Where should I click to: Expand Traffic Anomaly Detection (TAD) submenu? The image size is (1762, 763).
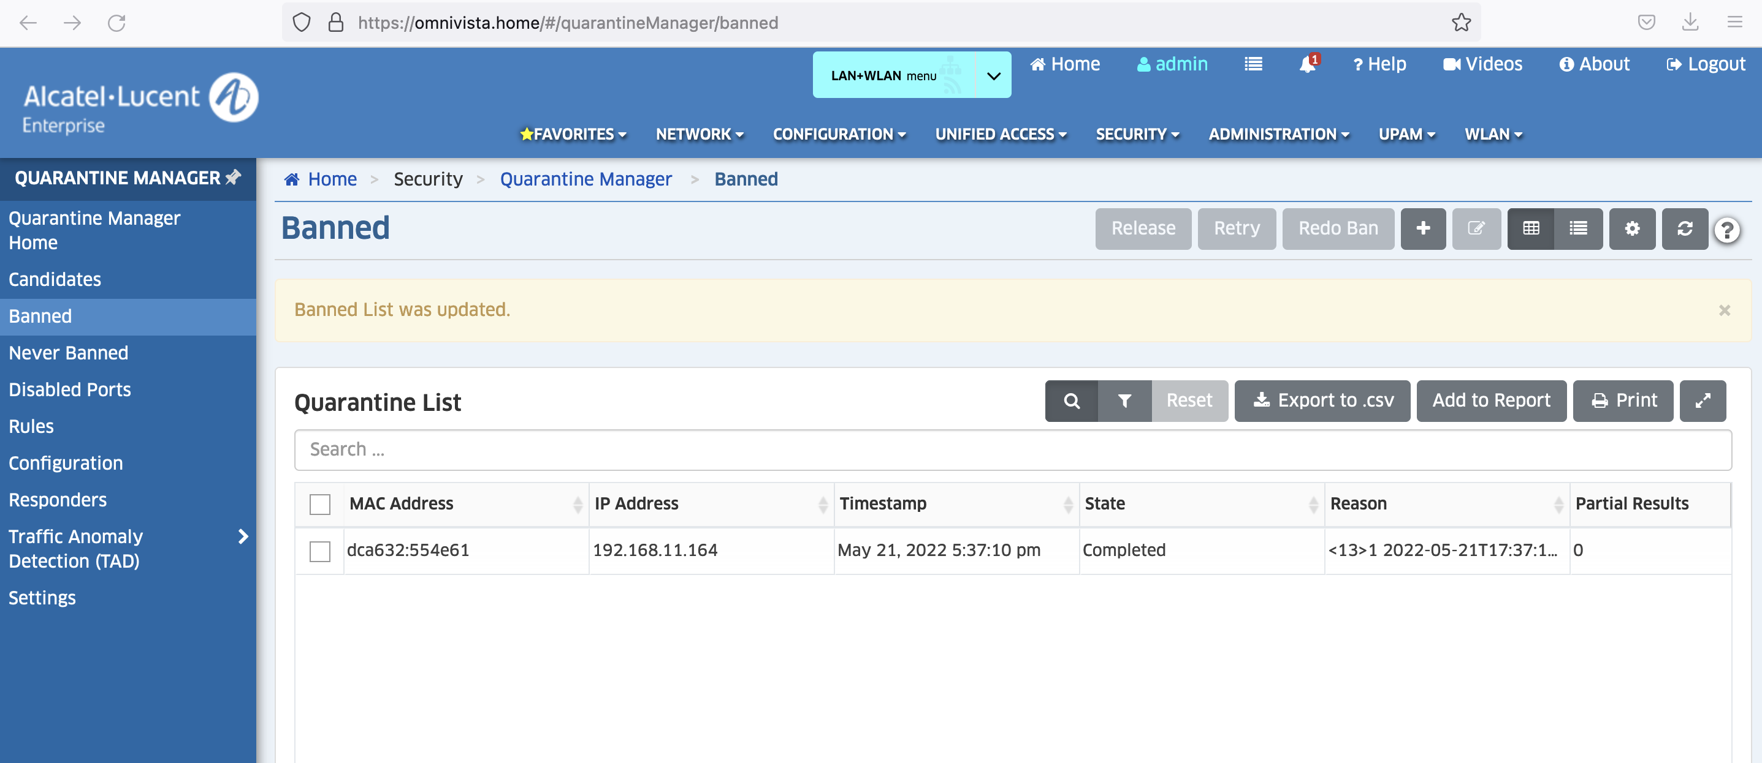pyautogui.click(x=243, y=537)
